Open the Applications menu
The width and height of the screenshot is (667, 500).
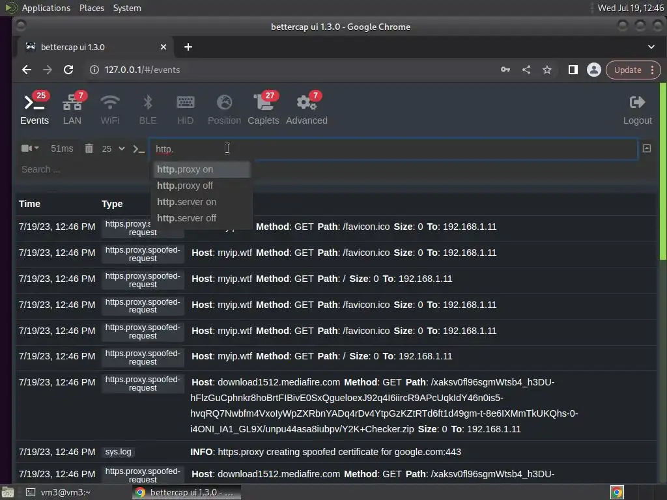point(46,8)
